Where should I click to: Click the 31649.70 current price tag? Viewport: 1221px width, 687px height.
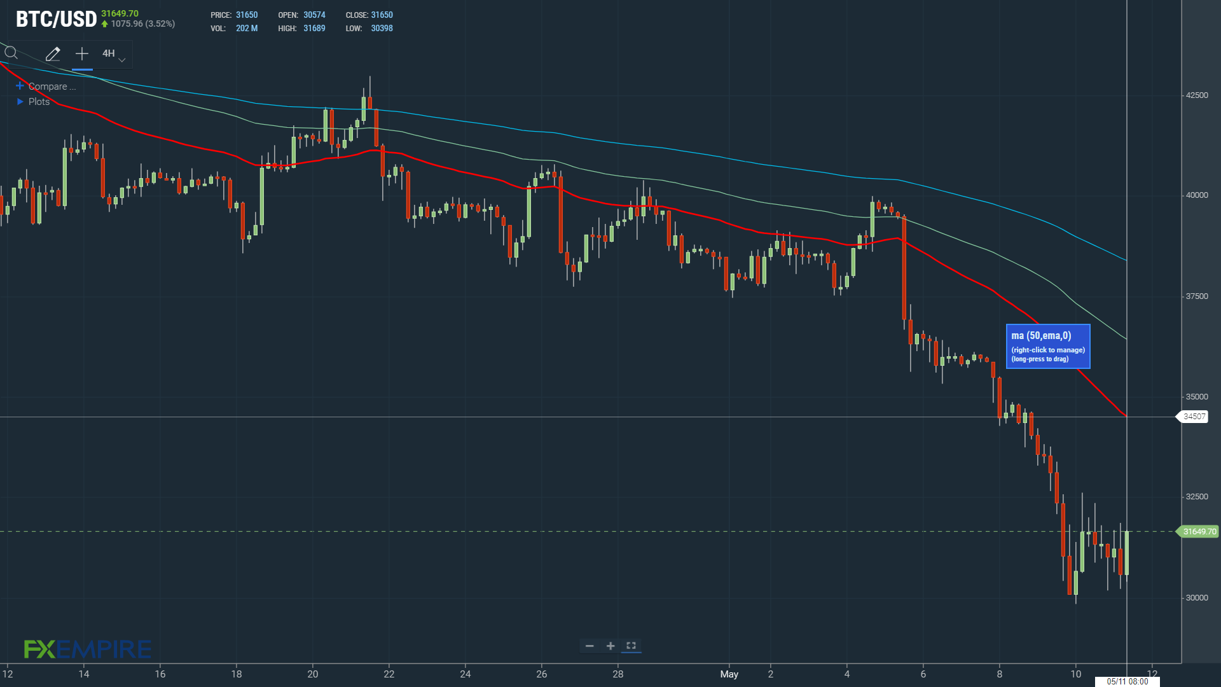coord(1199,531)
